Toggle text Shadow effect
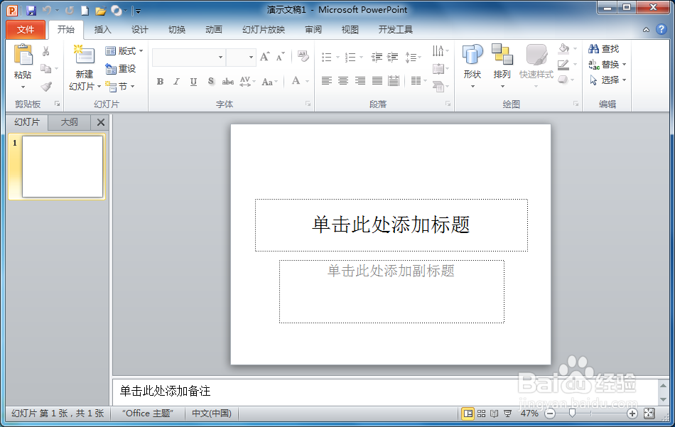The image size is (675, 427). (210, 82)
